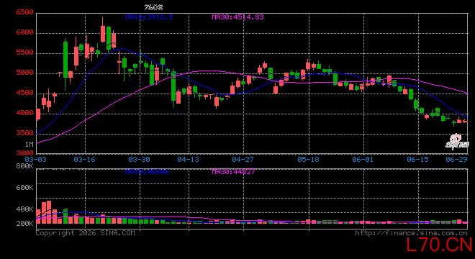Select the 800K volume axis label
Screen dimensions: 475x259
[25, 166]
